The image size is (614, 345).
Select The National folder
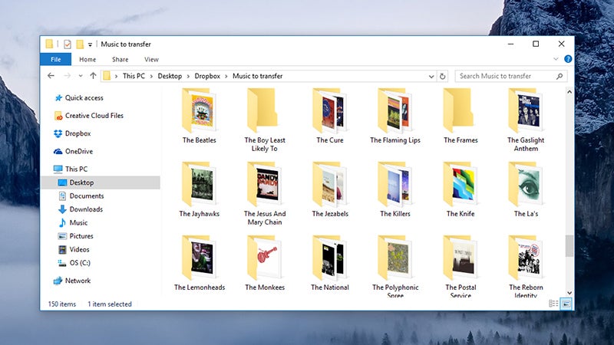pos(330,263)
